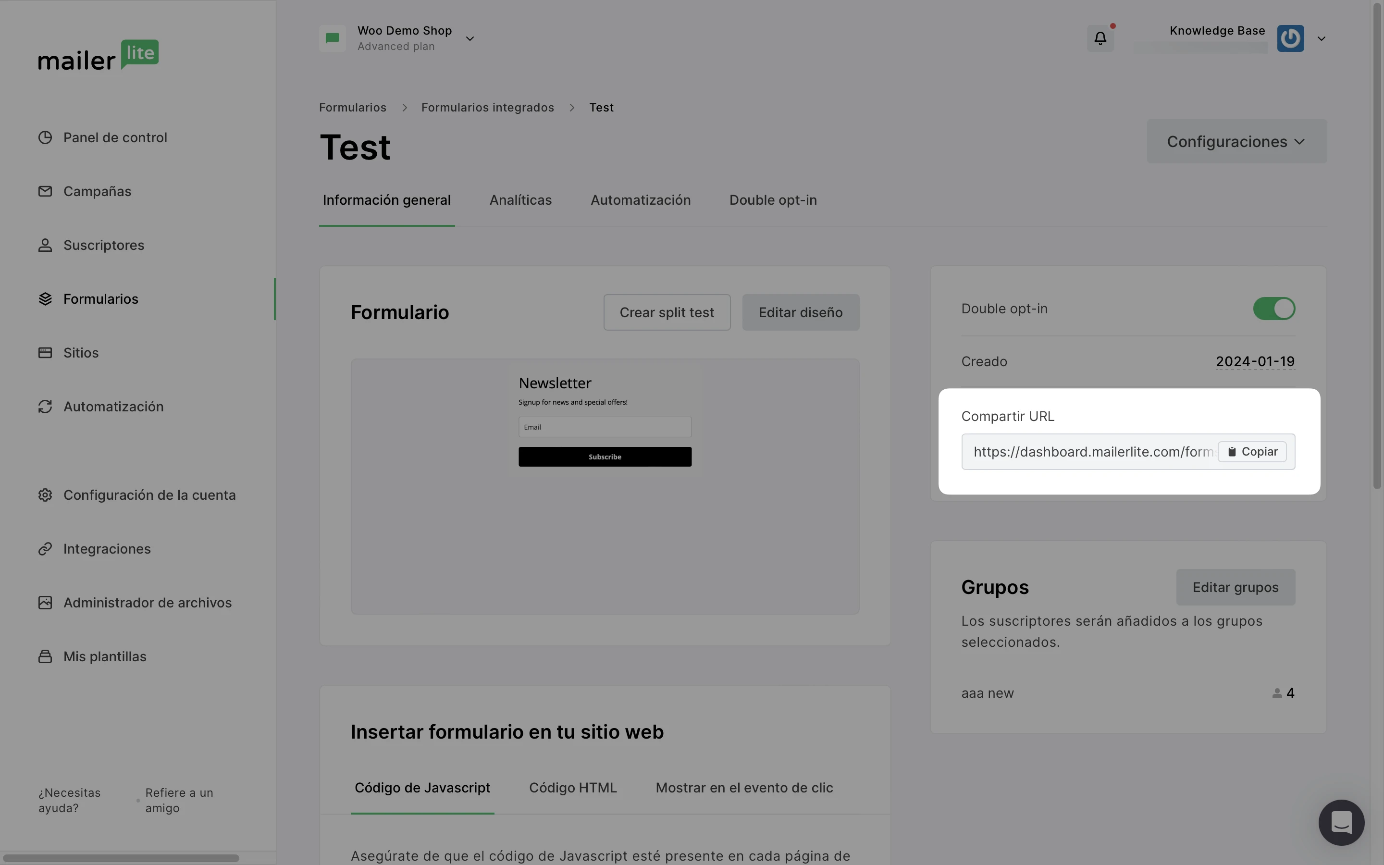
Task: Click the Editar diseño button
Action: [x=800, y=312]
